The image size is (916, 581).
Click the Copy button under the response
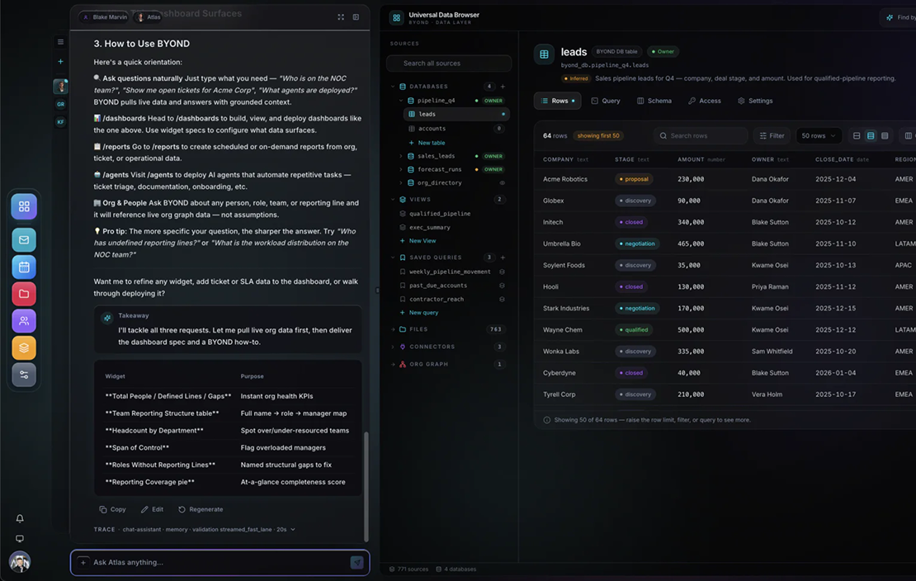coord(113,510)
